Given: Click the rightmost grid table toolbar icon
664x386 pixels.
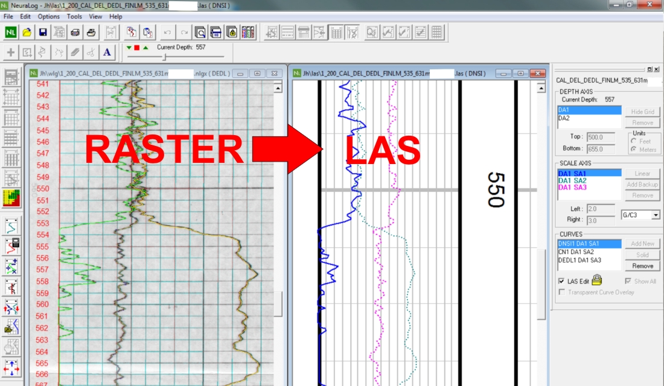Looking at the screenshot, I should pos(436,32).
